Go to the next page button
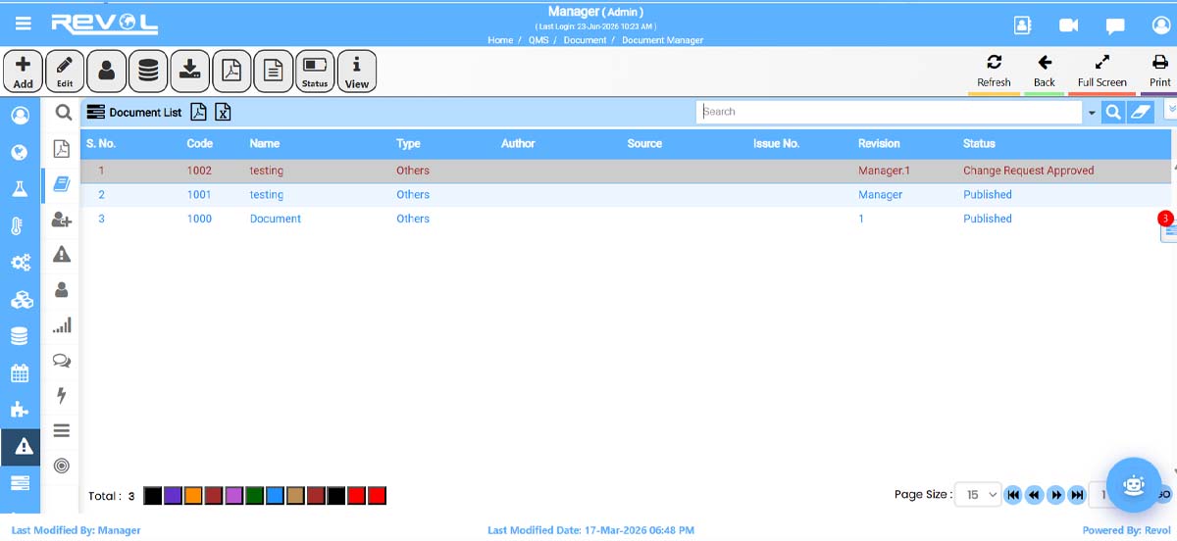 pos(1055,495)
